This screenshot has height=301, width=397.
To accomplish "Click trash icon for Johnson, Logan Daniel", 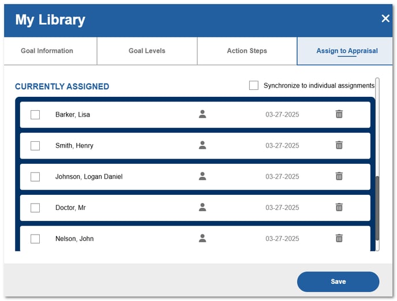I will click(x=339, y=176).
